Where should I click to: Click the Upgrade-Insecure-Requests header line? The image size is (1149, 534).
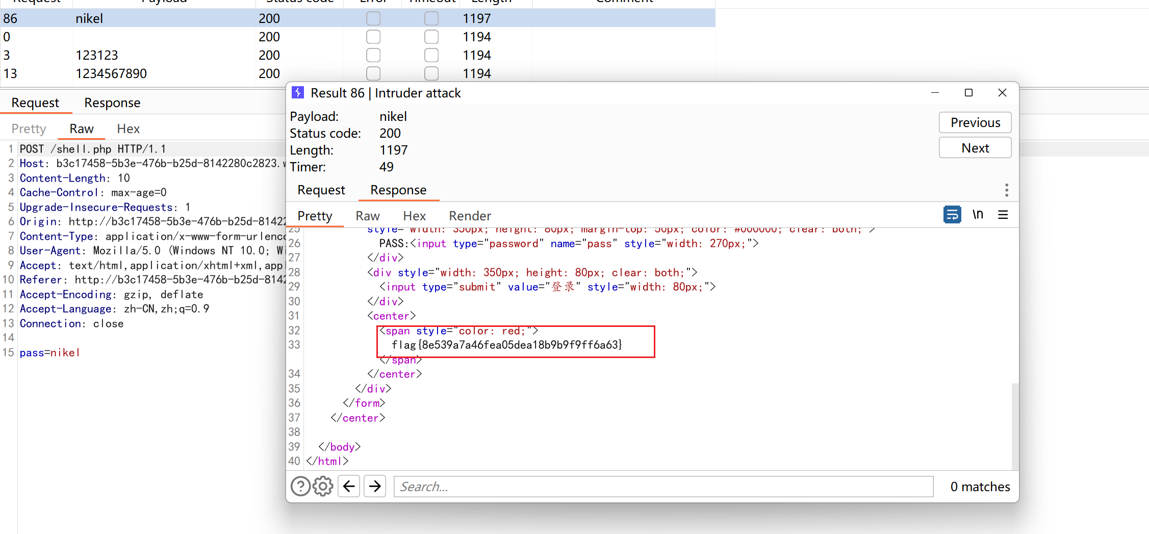(x=105, y=207)
